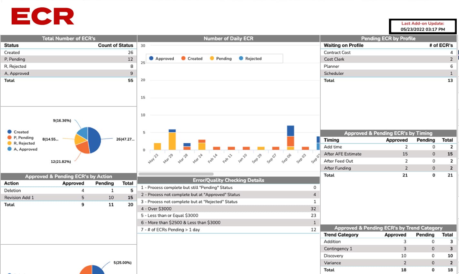Click the 12(21.82%) pie data label
The height and width of the screenshot is (274, 459).
pos(61,162)
